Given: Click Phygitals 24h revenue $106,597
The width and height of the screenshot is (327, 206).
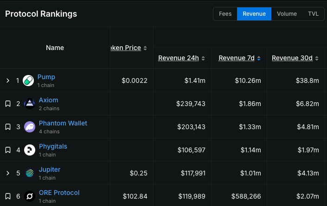Looking at the screenshot, I should point(192,150).
